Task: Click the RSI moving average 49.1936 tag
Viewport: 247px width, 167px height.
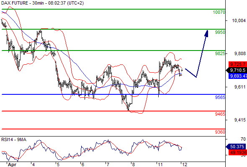Action: [x=238, y=152]
